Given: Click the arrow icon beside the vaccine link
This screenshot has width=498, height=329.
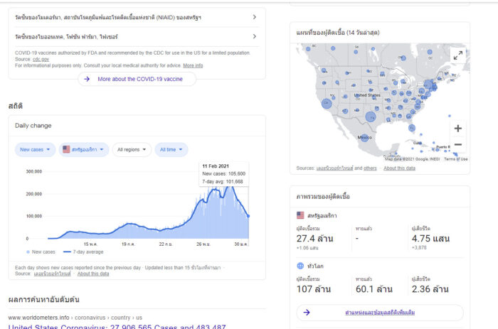Looking at the screenshot, I should pos(87,80).
